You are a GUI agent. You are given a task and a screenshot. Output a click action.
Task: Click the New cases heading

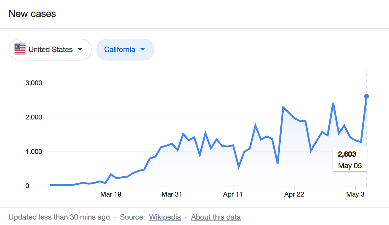point(32,14)
